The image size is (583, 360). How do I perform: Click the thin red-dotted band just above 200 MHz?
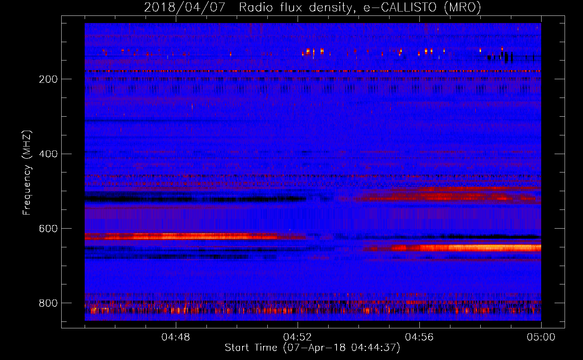pos(313,71)
